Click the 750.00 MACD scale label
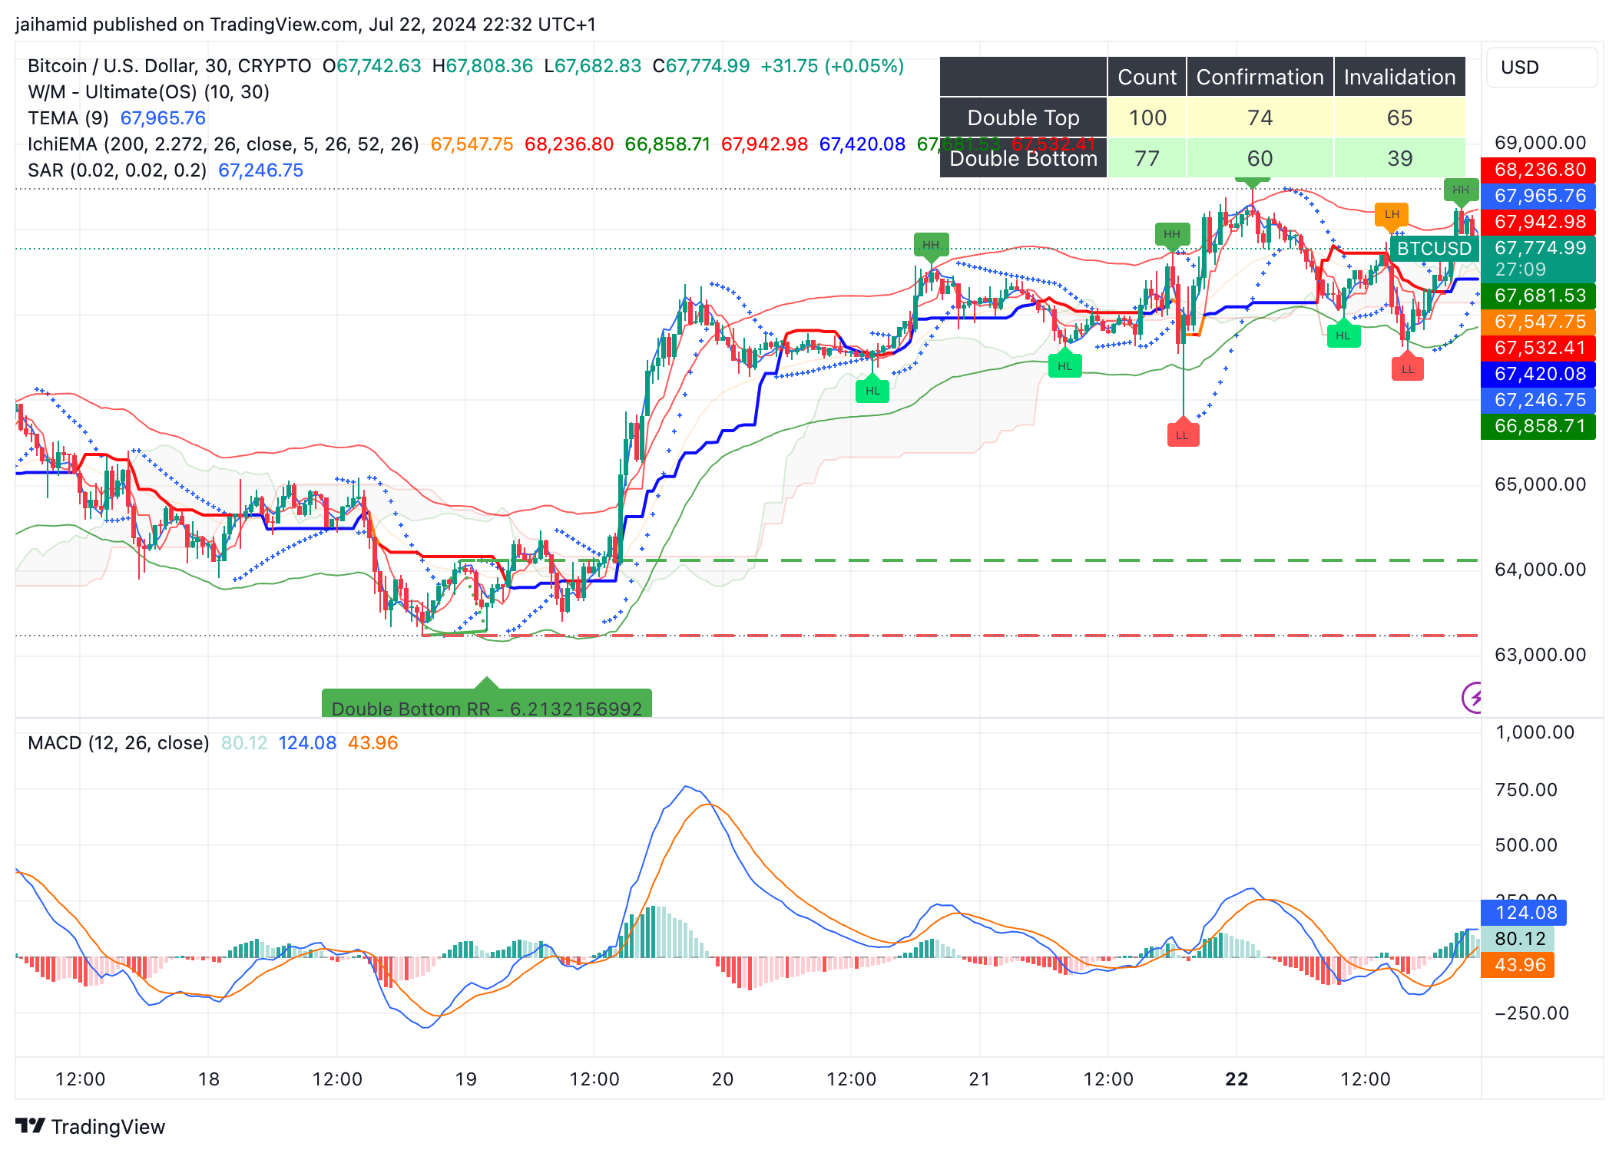 click(x=1526, y=790)
